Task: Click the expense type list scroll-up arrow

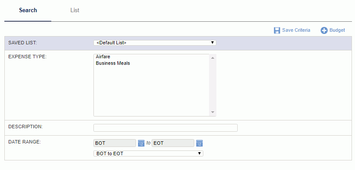Action: coord(212,58)
